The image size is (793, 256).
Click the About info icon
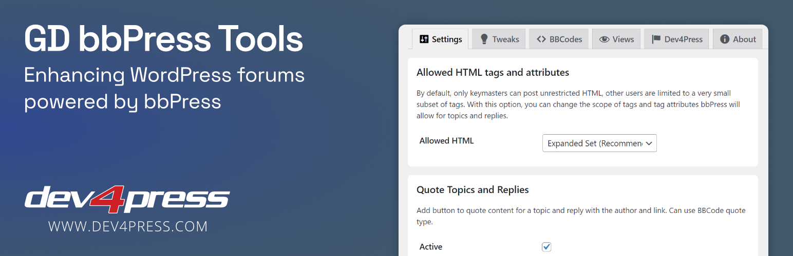pos(725,39)
